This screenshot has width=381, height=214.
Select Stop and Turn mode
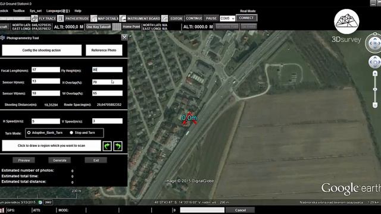(x=71, y=133)
